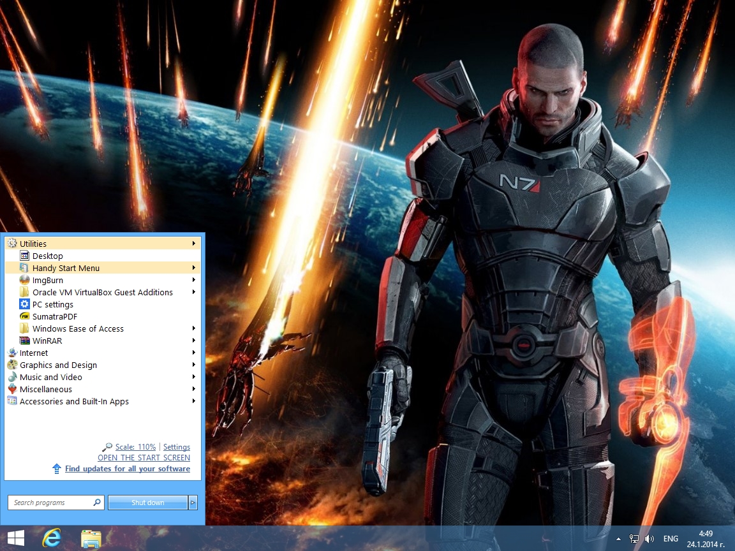Expand Windows Ease of Access arrow
This screenshot has width=735, height=551.
pyautogui.click(x=193, y=328)
